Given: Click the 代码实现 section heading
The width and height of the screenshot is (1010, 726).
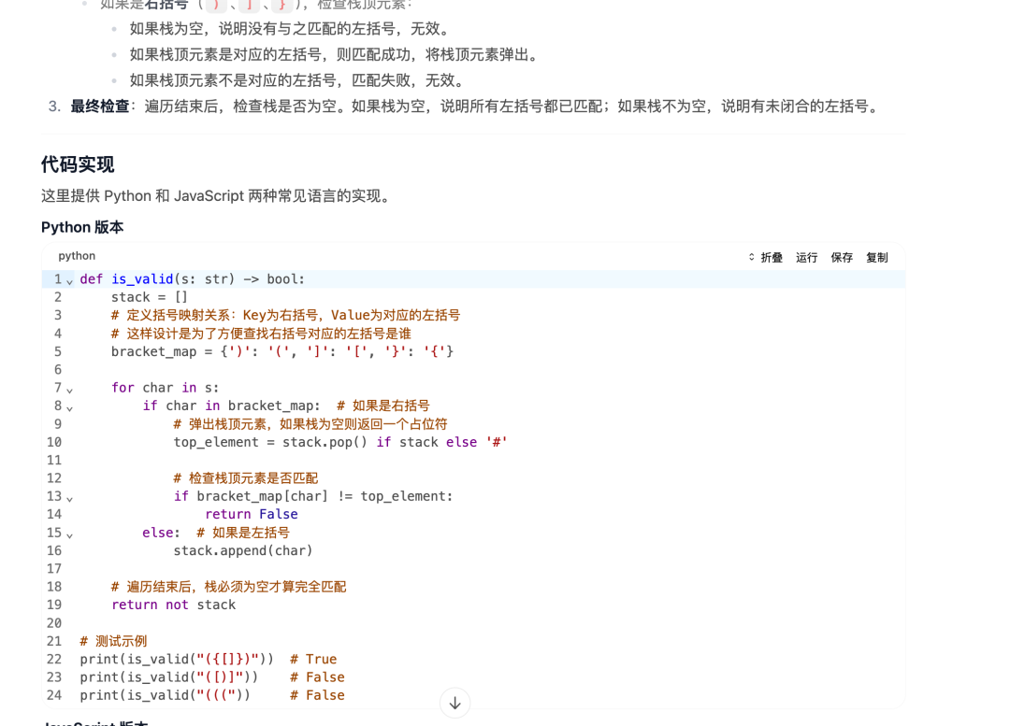Looking at the screenshot, I should [76, 164].
